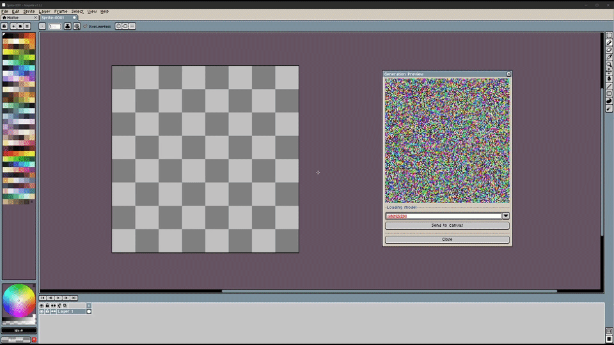
Task: Click the palette sort arrow icon
Action: pos(13,26)
